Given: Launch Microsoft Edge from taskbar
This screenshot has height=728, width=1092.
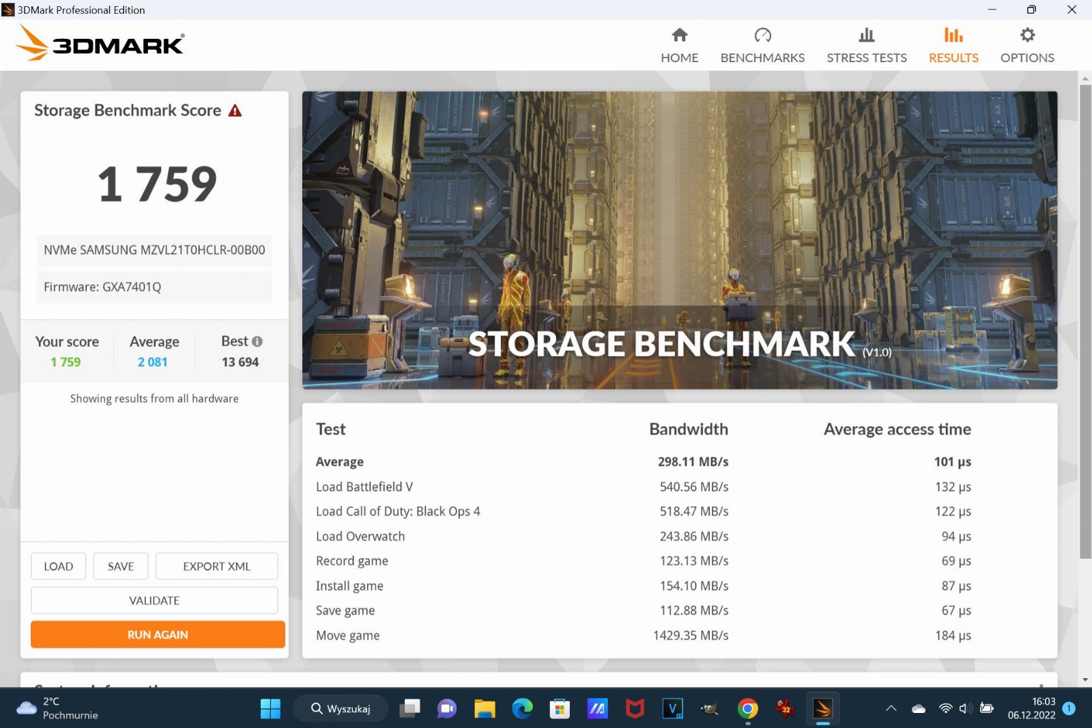Looking at the screenshot, I should point(522,709).
